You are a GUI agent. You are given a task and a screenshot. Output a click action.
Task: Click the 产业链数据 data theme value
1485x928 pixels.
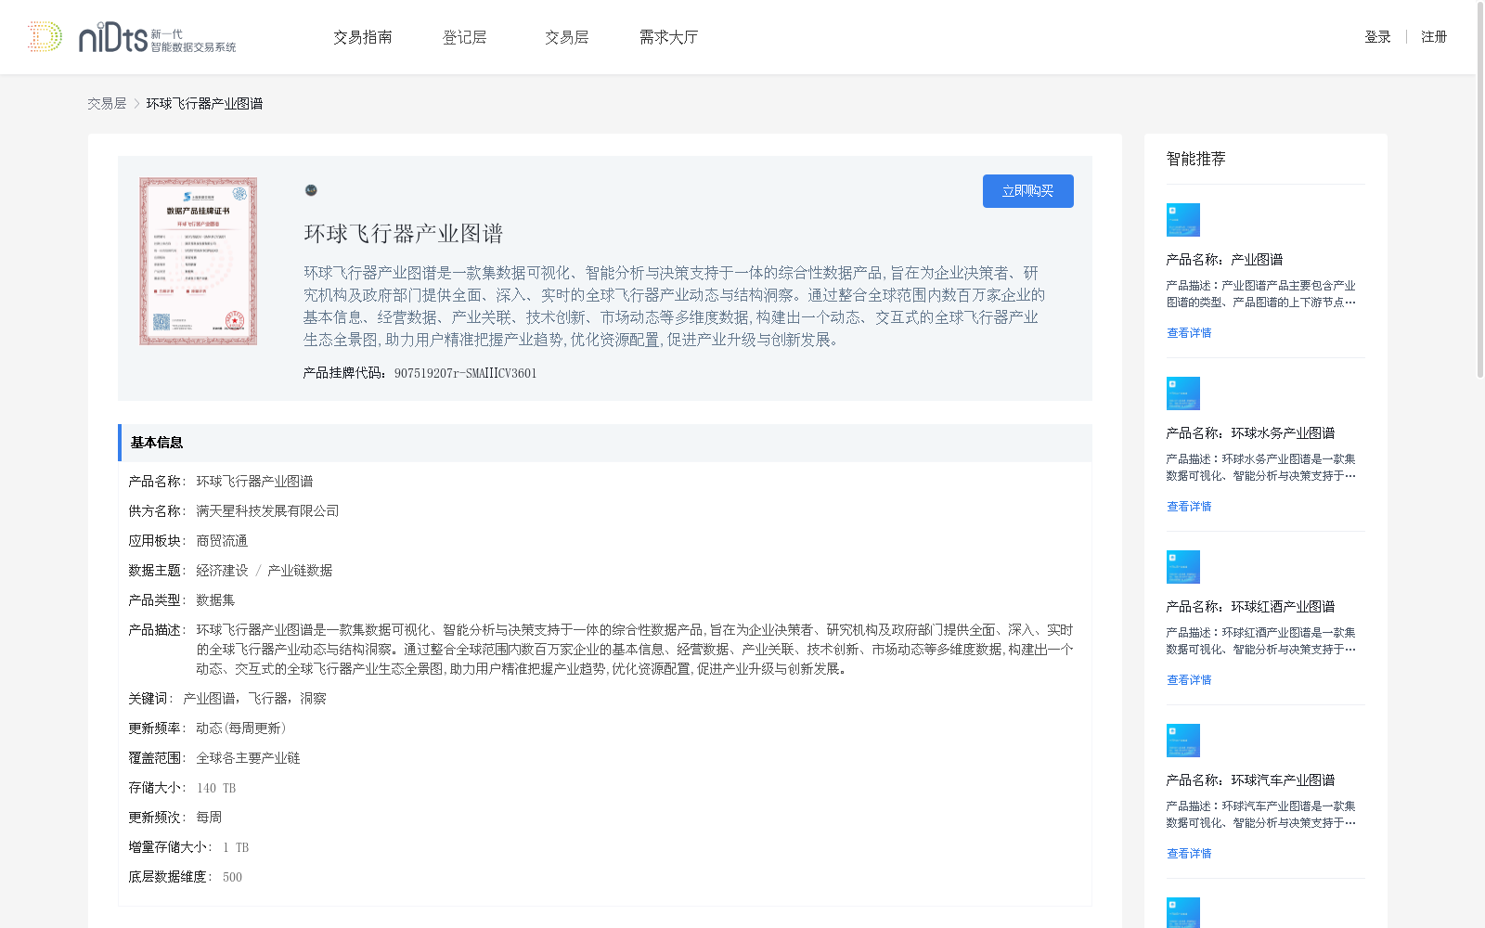(300, 571)
